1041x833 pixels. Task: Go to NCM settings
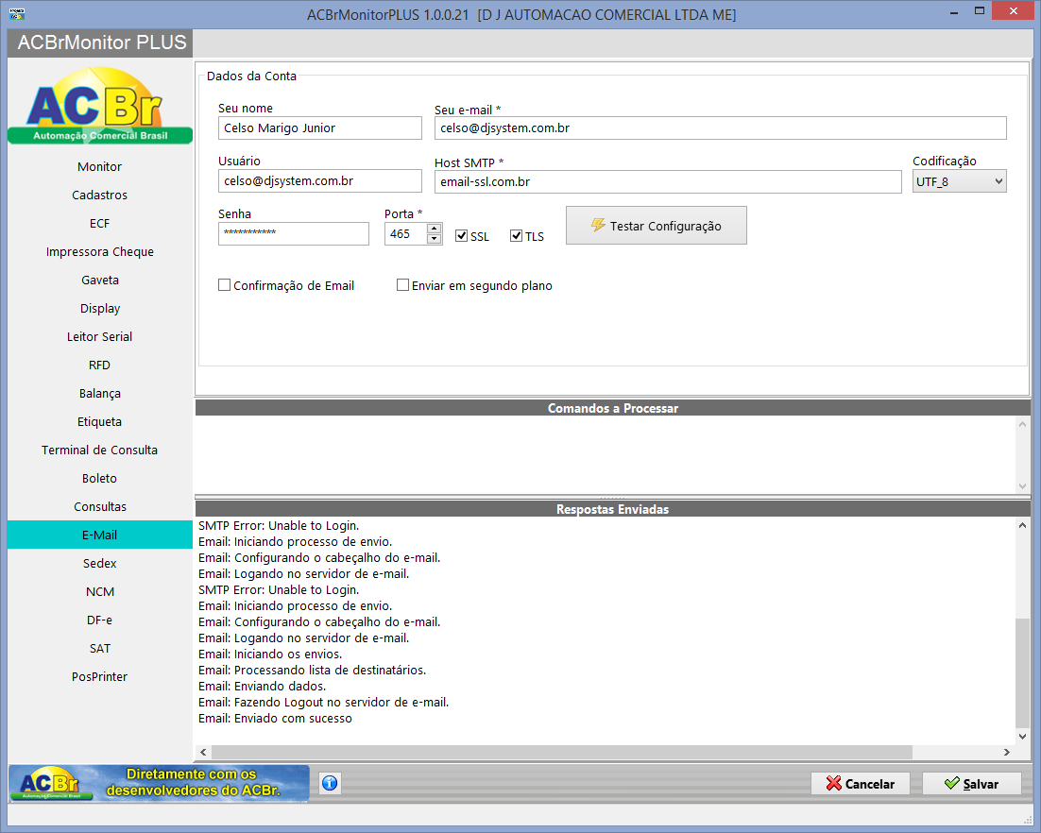click(x=99, y=591)
